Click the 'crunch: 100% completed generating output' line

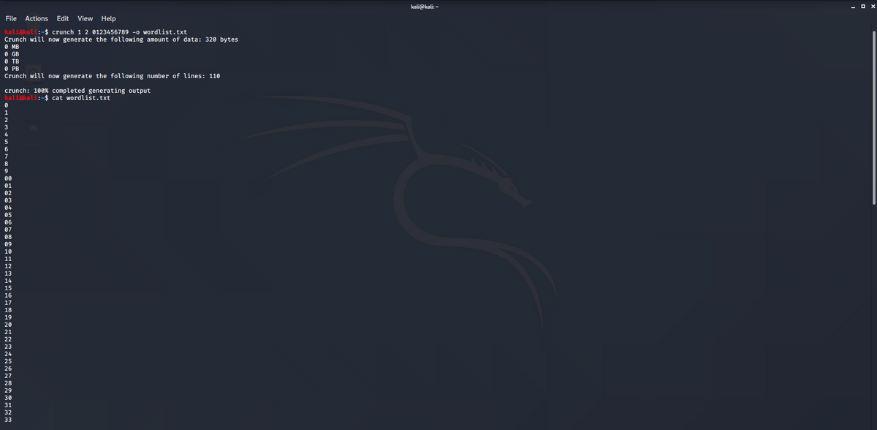point(77,90)
